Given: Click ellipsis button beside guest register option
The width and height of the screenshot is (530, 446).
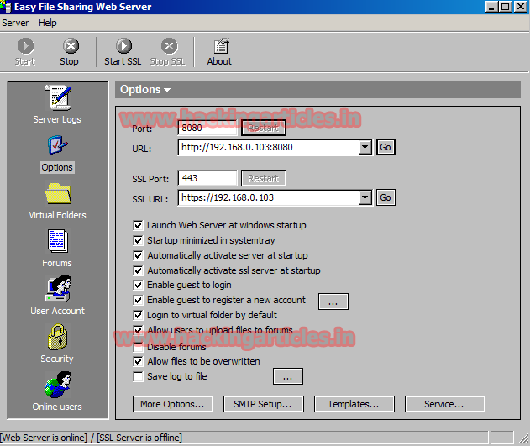Looking at the screenshot, I should tap(333, 302).
